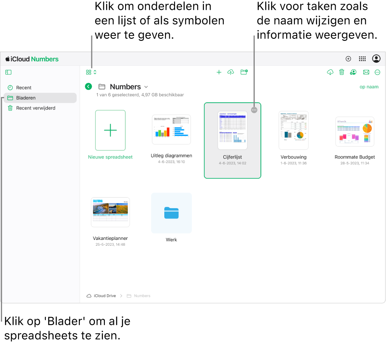The image size is (386, 346).
Task: Toggle the sidebar visibility
Action: coord(8,72)
